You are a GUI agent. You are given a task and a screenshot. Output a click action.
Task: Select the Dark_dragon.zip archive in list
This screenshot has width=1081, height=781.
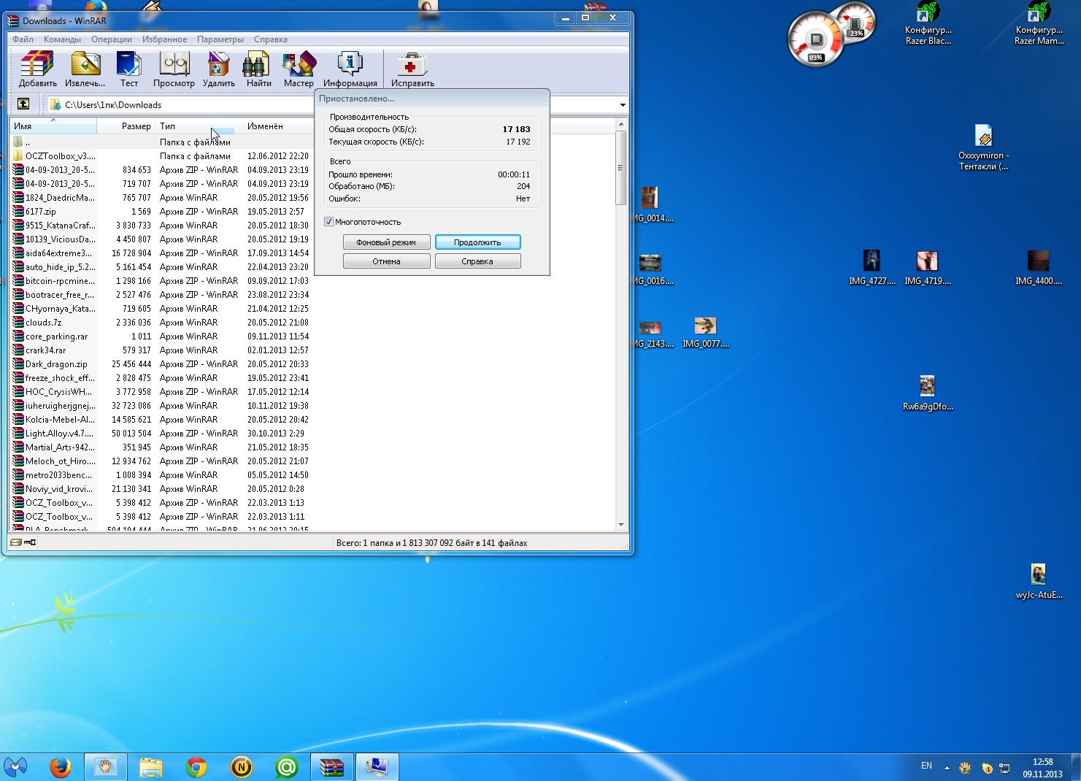coord(56,364)
